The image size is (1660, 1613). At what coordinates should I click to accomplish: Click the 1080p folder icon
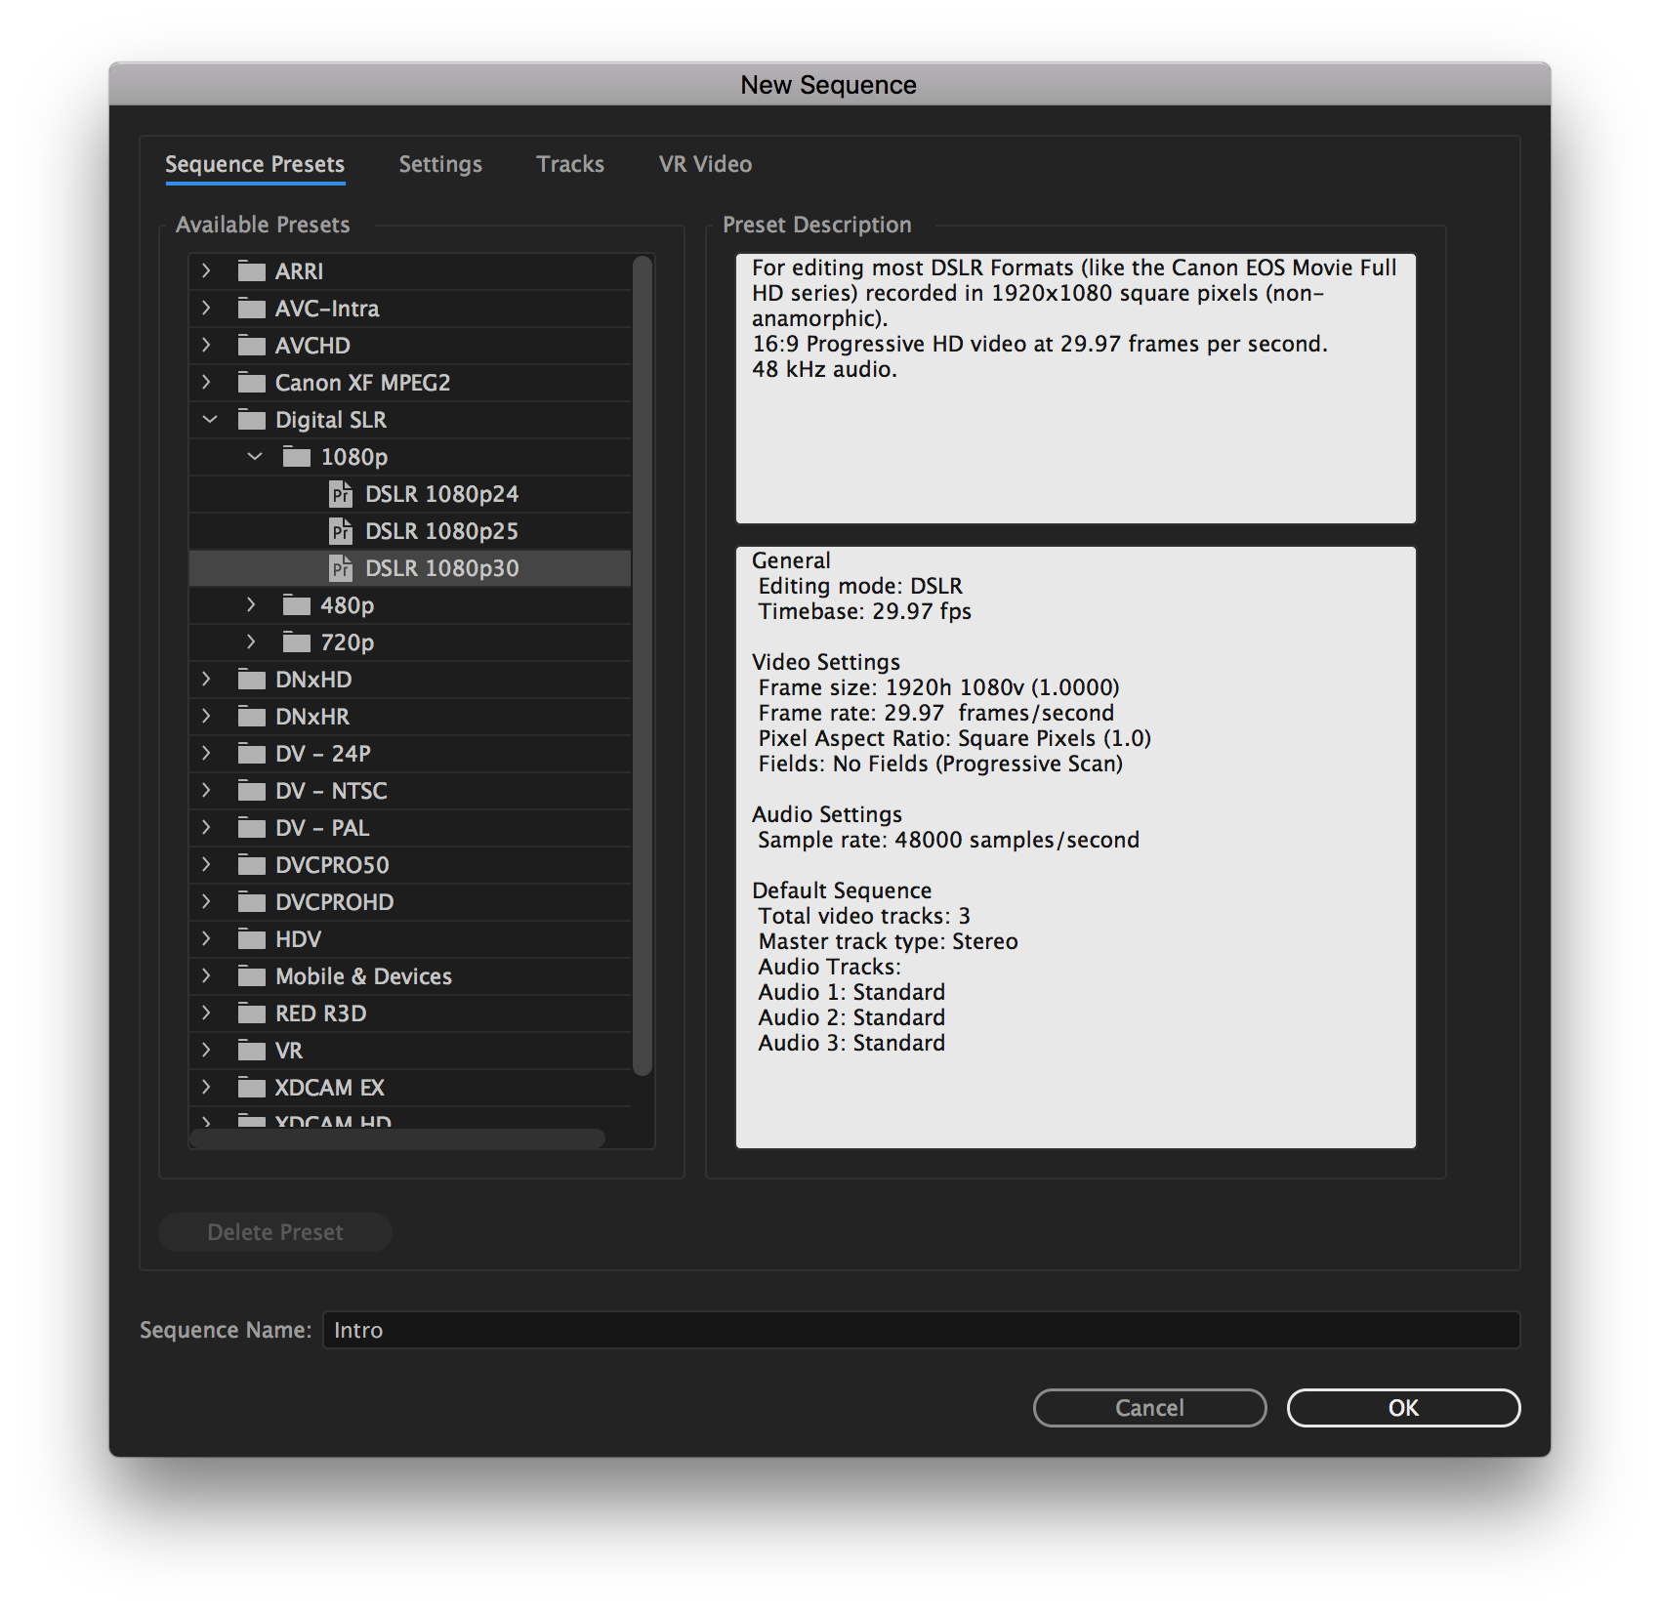click(x=297, y=457)
